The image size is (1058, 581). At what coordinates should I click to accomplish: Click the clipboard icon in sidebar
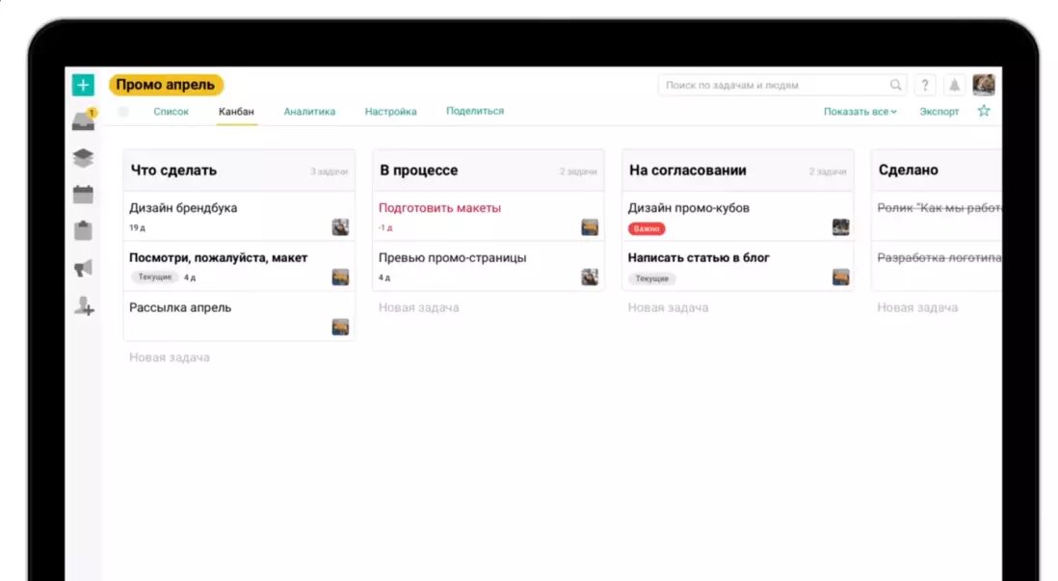84,231
